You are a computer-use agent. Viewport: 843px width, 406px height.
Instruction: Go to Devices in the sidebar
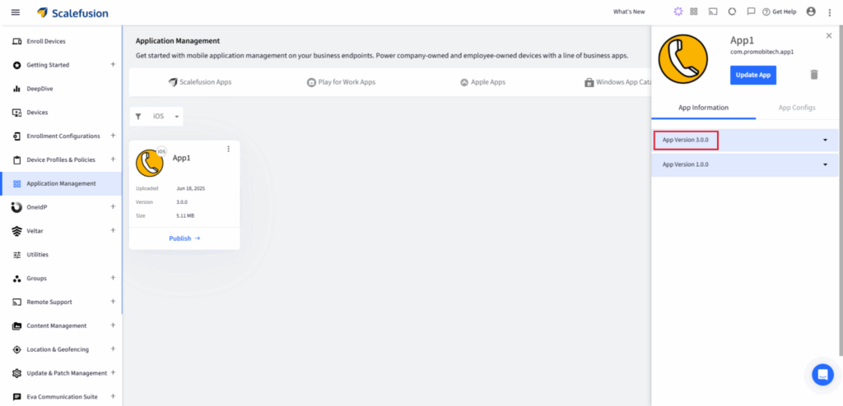(37, 113)
